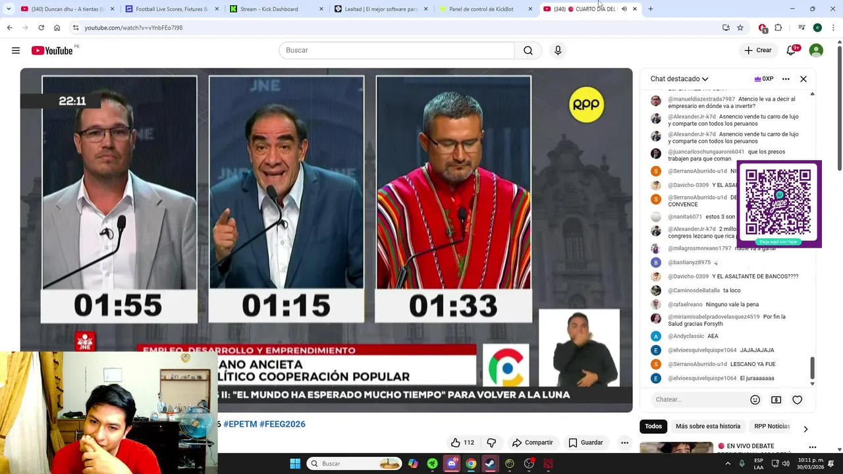
Task: Focus the Chatear message input
Action: 698,400
